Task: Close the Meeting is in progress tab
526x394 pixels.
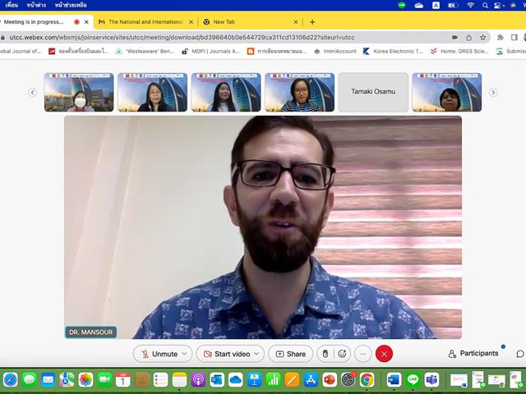Action: tap(86, 22)
